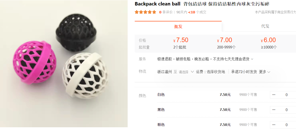Click the 黑色 quantity input field
The height and width of the screenshot is (130, 296).
[x=287, y=110]
